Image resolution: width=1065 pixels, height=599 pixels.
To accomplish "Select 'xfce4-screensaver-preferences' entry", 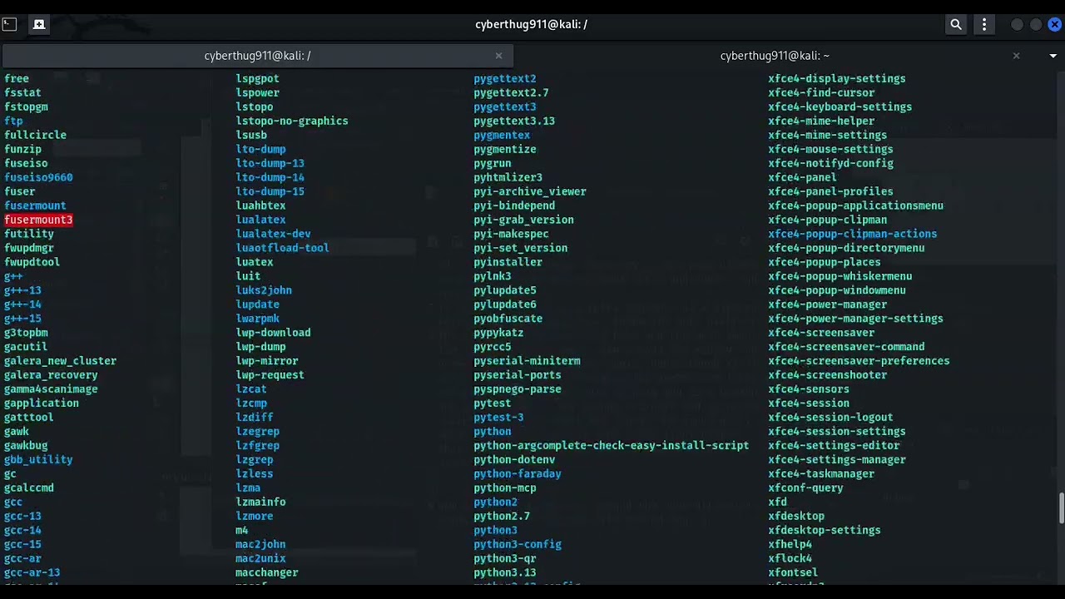I will tap(859, 361).
